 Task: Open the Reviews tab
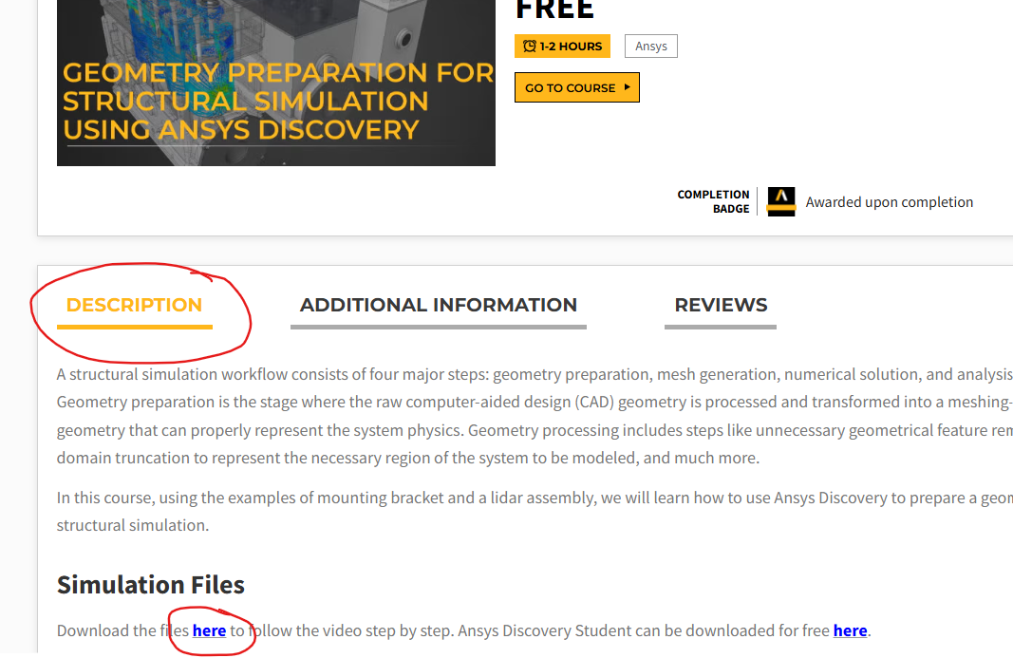(x=721, y=305)
